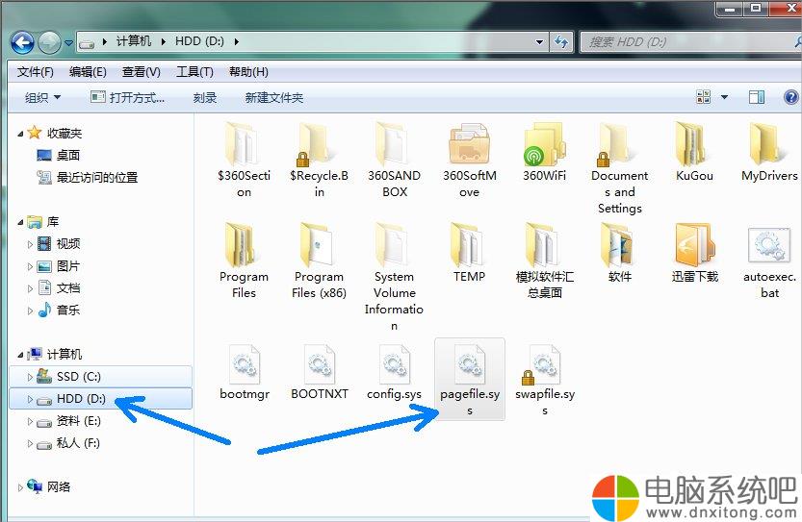Select the locked swapfile.sys file

[544, 364]
